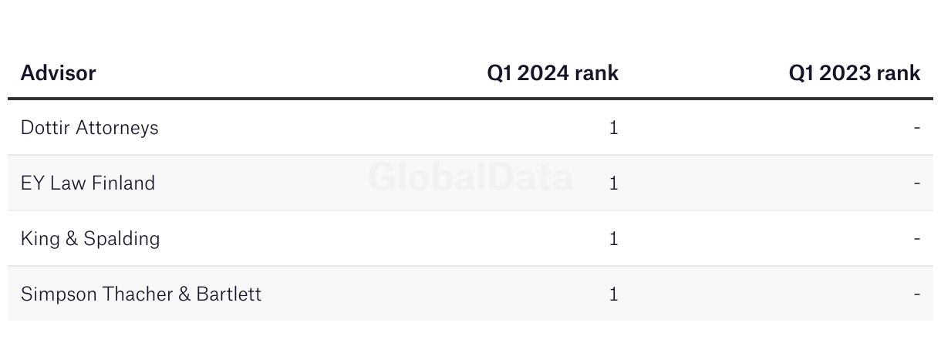Select EY Law Finland's Q1 2024 rank value
Viewport: 941px width, 353px height.
tap(613, 183)
